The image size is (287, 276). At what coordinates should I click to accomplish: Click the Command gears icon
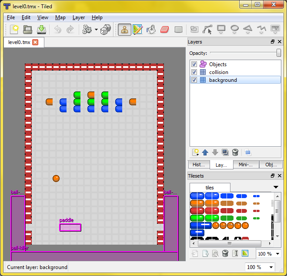tap(87, 29)
